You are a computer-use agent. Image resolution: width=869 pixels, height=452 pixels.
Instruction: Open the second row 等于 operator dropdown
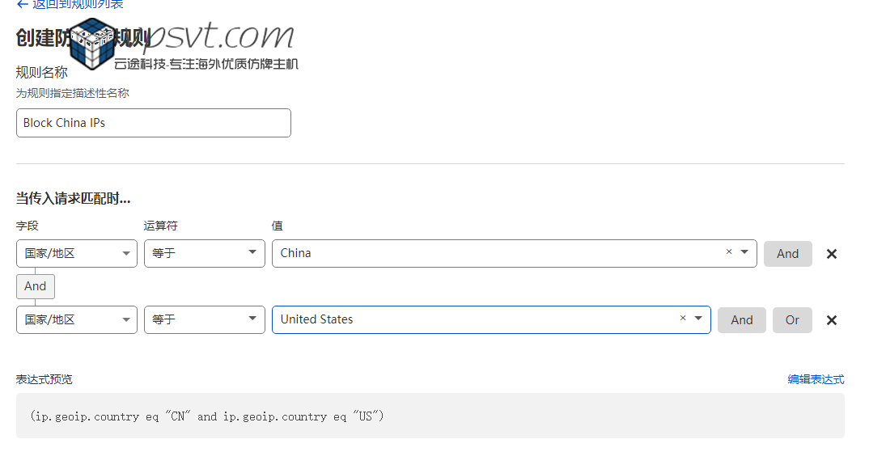pos(204,319)
